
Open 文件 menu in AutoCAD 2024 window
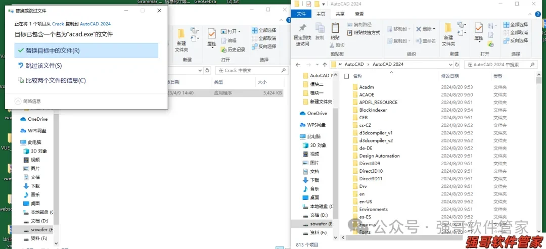click(301, 14)
